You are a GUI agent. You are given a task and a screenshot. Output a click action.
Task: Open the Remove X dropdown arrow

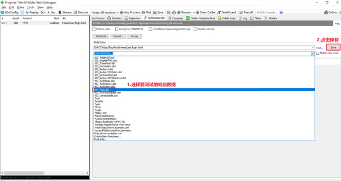[x=45, y=13]
